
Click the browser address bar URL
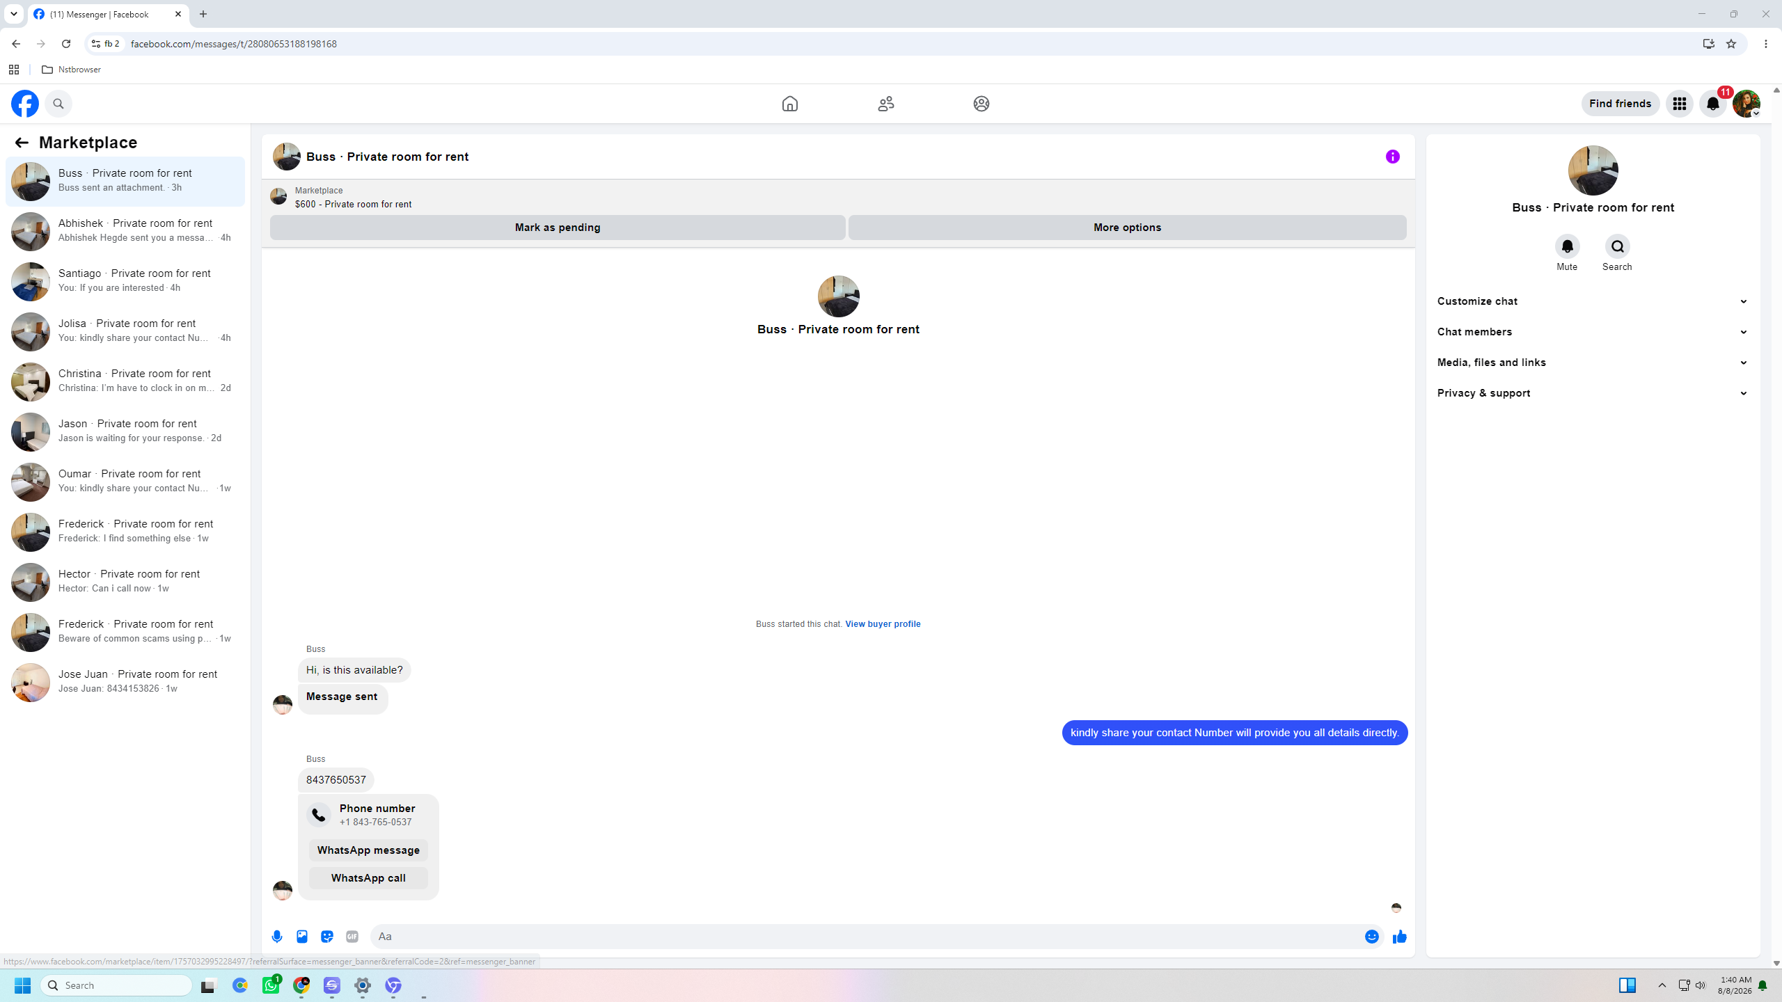click(234, 44)
